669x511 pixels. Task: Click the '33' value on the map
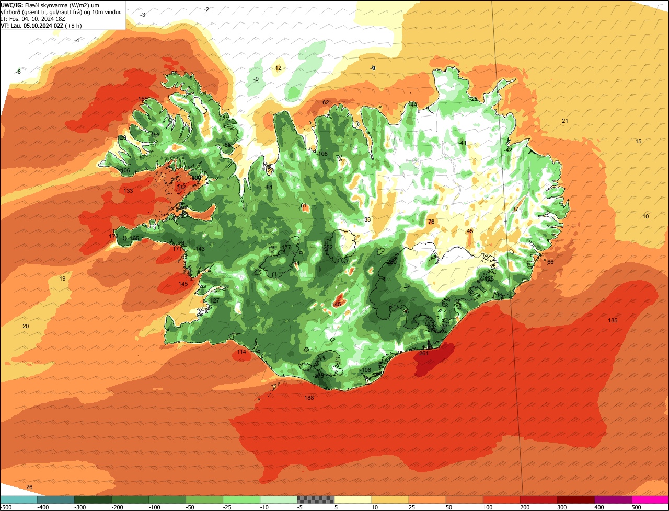point(367,220)
